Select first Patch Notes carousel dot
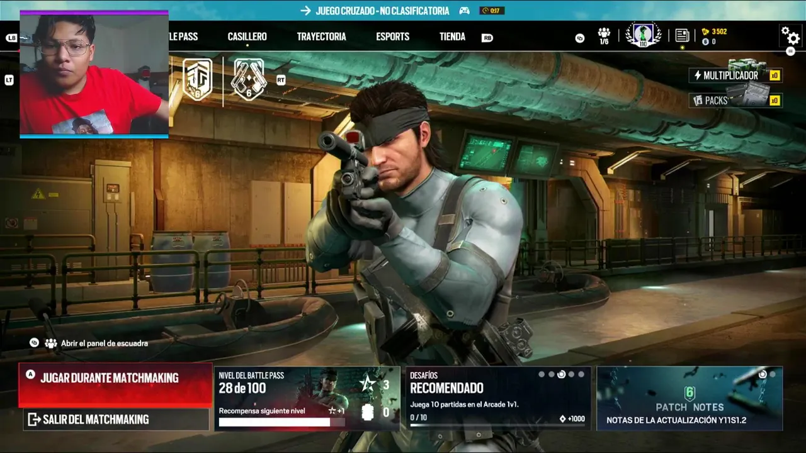Image resolution: width=806 pixels, height=453 pixels. point(763,374)
